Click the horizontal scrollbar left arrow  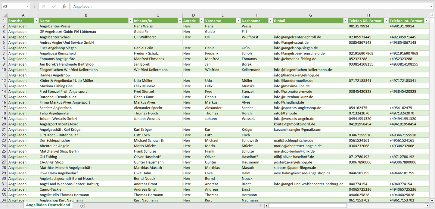coord(266,206)
